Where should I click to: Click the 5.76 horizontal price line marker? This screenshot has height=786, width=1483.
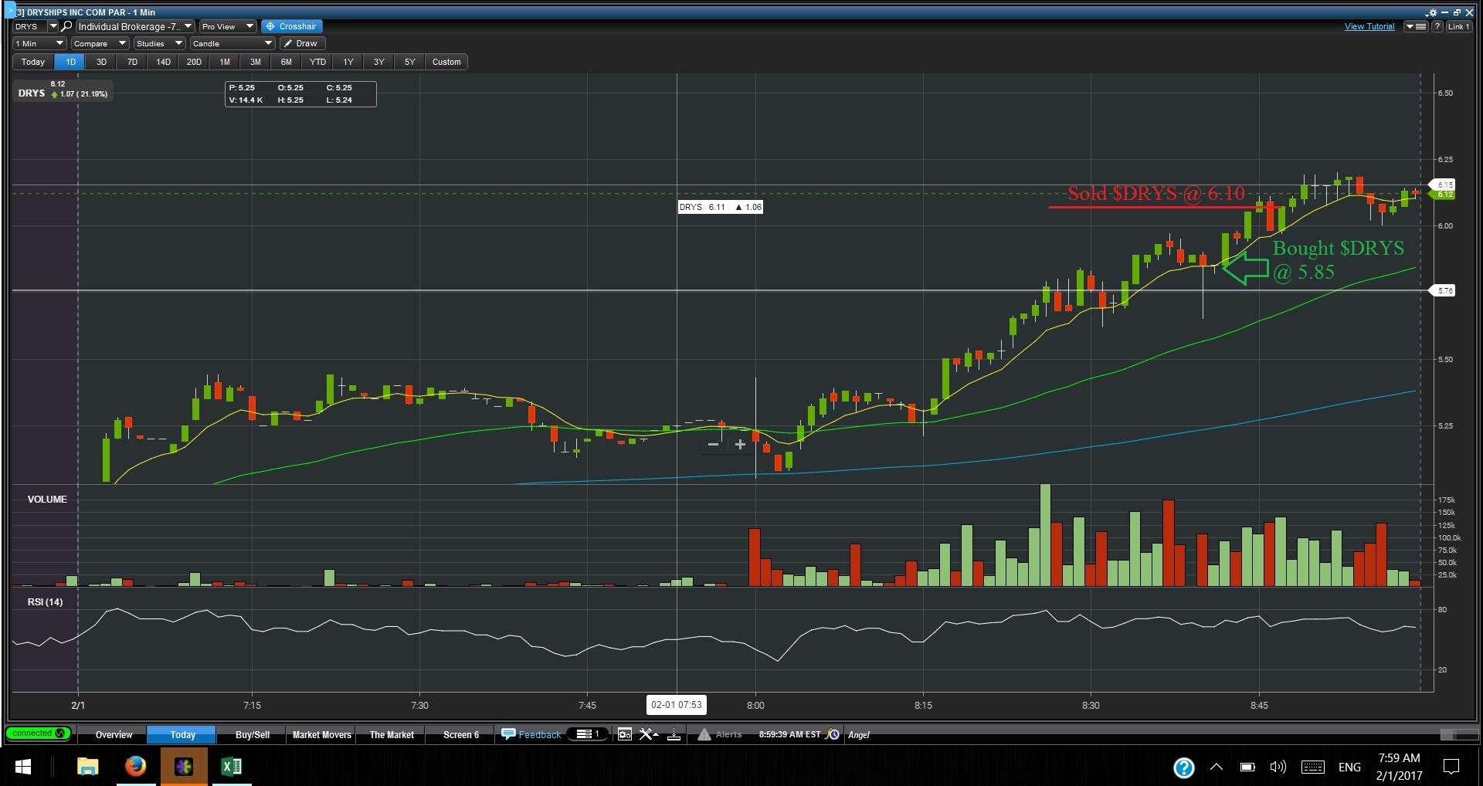click(x=1444, y=290)
